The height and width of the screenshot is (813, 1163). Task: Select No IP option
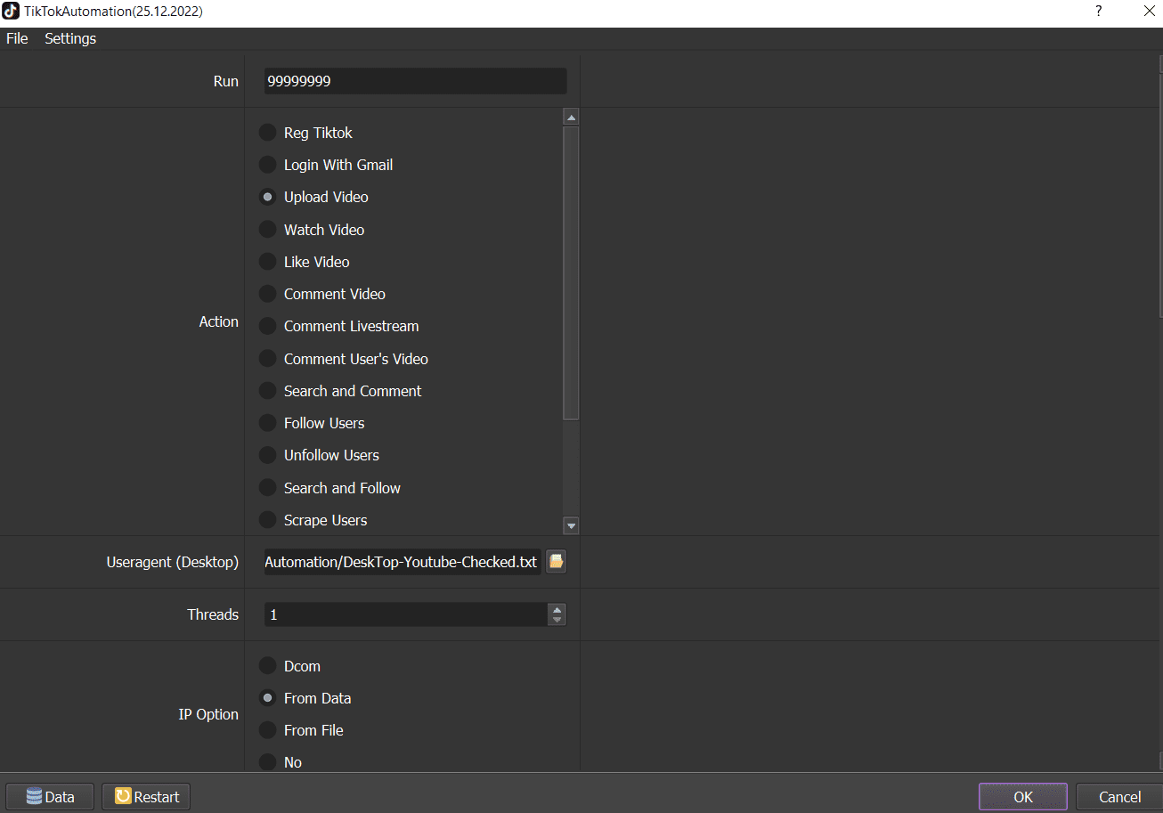pos(281,762)
